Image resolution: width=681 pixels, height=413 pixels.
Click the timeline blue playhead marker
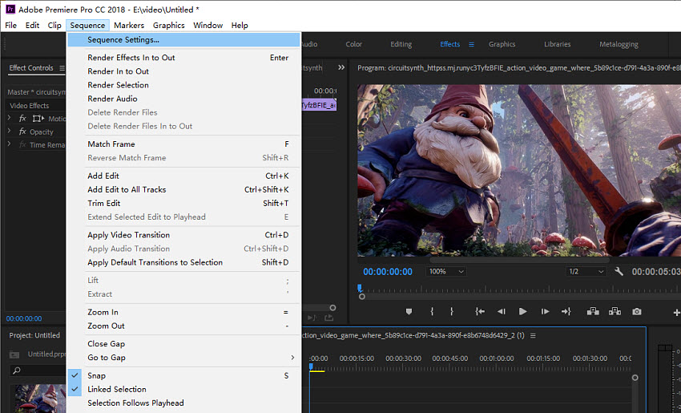pos(311,367)
